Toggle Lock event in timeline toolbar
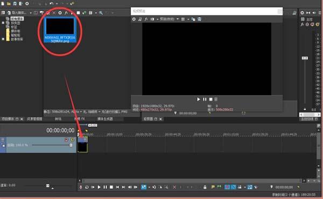323x199 pixels. click(205, 187)
